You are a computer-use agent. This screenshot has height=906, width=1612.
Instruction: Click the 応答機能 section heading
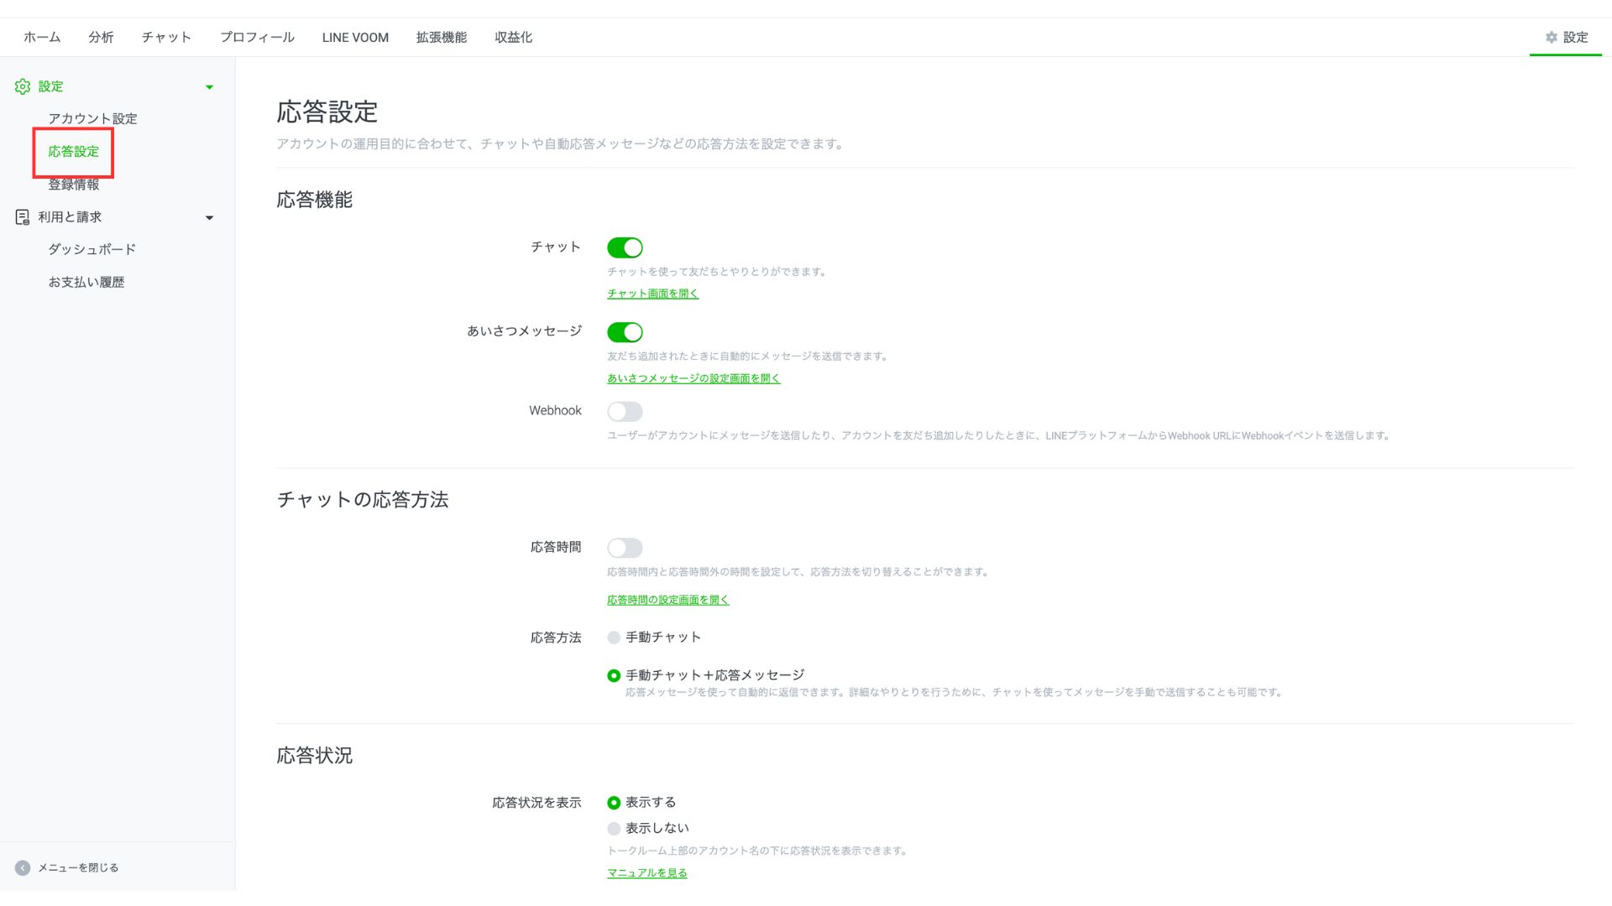tap(315, 200)
